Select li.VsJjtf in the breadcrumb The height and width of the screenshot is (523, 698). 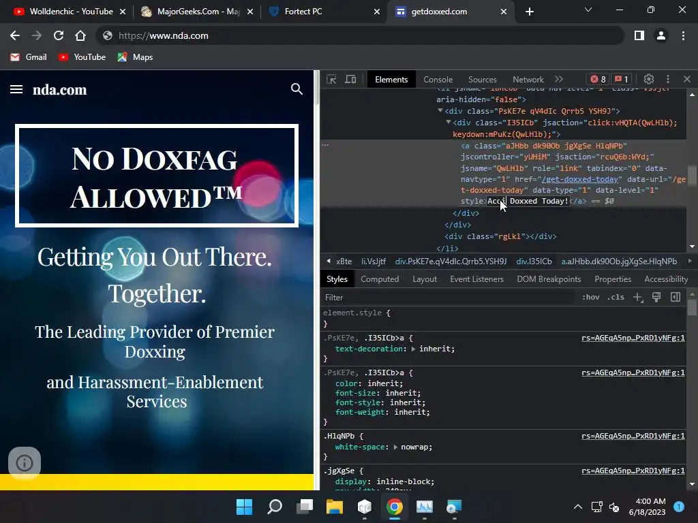[373, 261]
